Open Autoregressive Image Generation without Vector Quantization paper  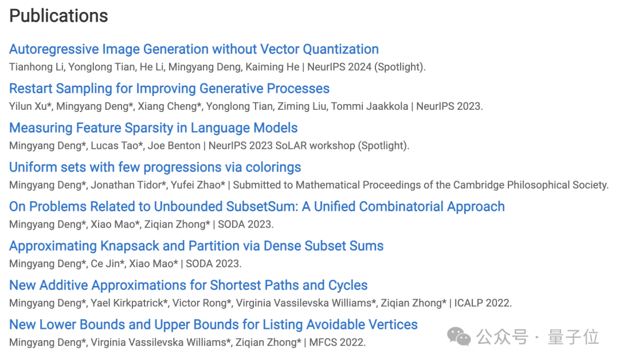click(194, 49)
